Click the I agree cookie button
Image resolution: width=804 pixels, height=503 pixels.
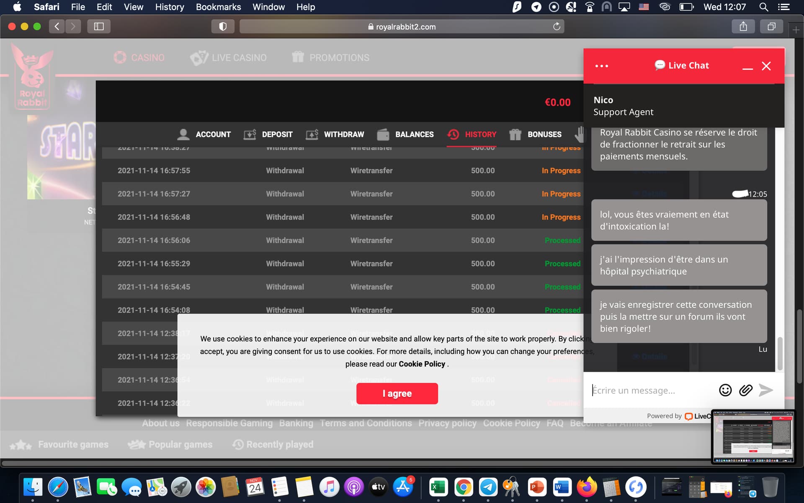397,393
